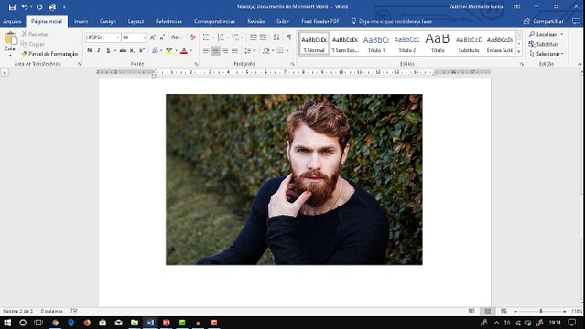Open bullet list style dropdown
The image size is (585, 329).
[x=213, y=37]
